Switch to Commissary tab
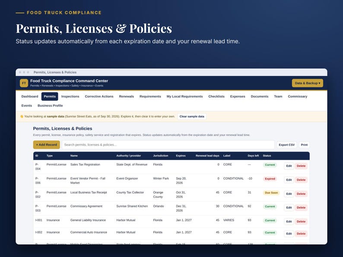 coord(298,96)
